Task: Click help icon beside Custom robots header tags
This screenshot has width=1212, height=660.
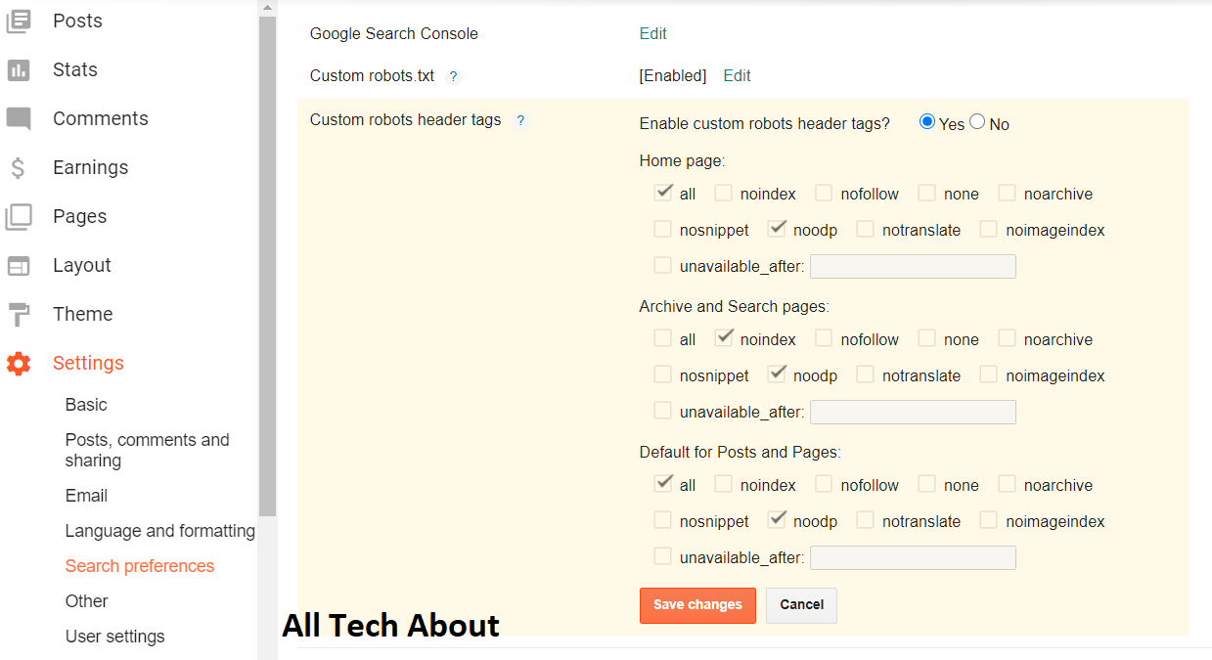Action: pos(520,120)
